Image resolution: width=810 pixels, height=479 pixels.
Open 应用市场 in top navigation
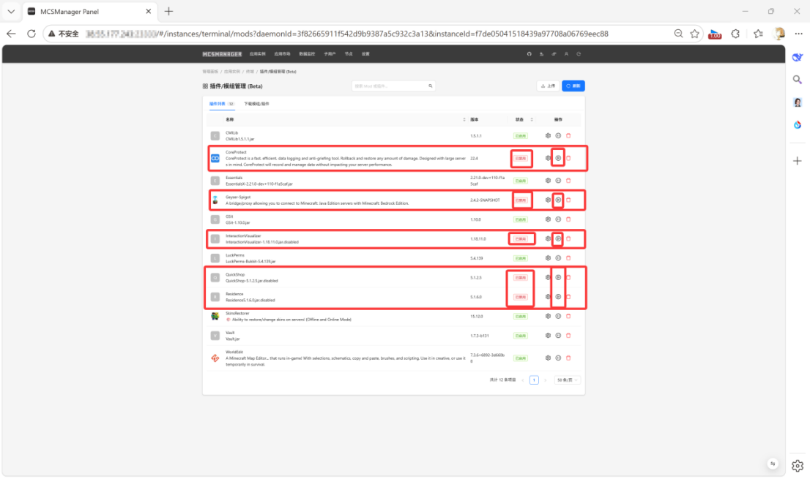coord(282,53)
